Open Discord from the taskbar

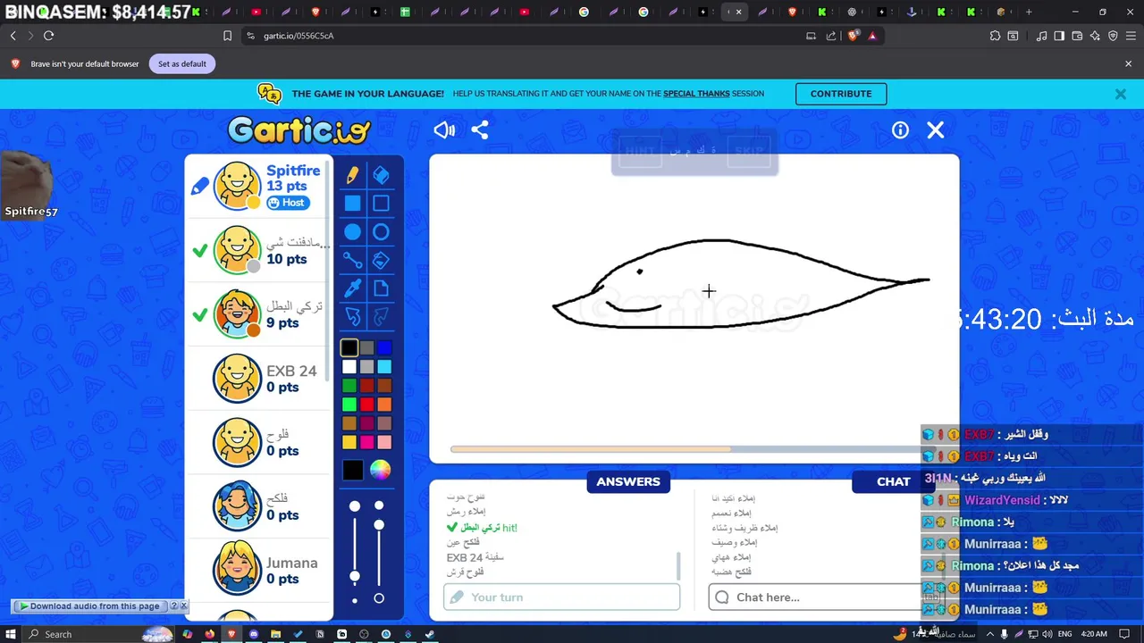pyautogui.click(x=253, y=634)
